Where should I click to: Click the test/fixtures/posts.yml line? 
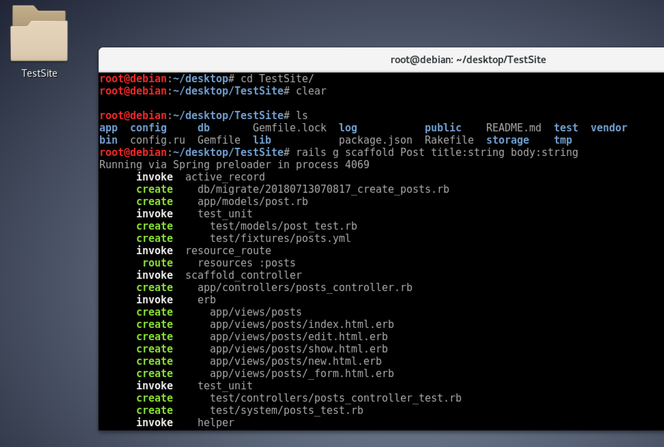tap(280, 238)
